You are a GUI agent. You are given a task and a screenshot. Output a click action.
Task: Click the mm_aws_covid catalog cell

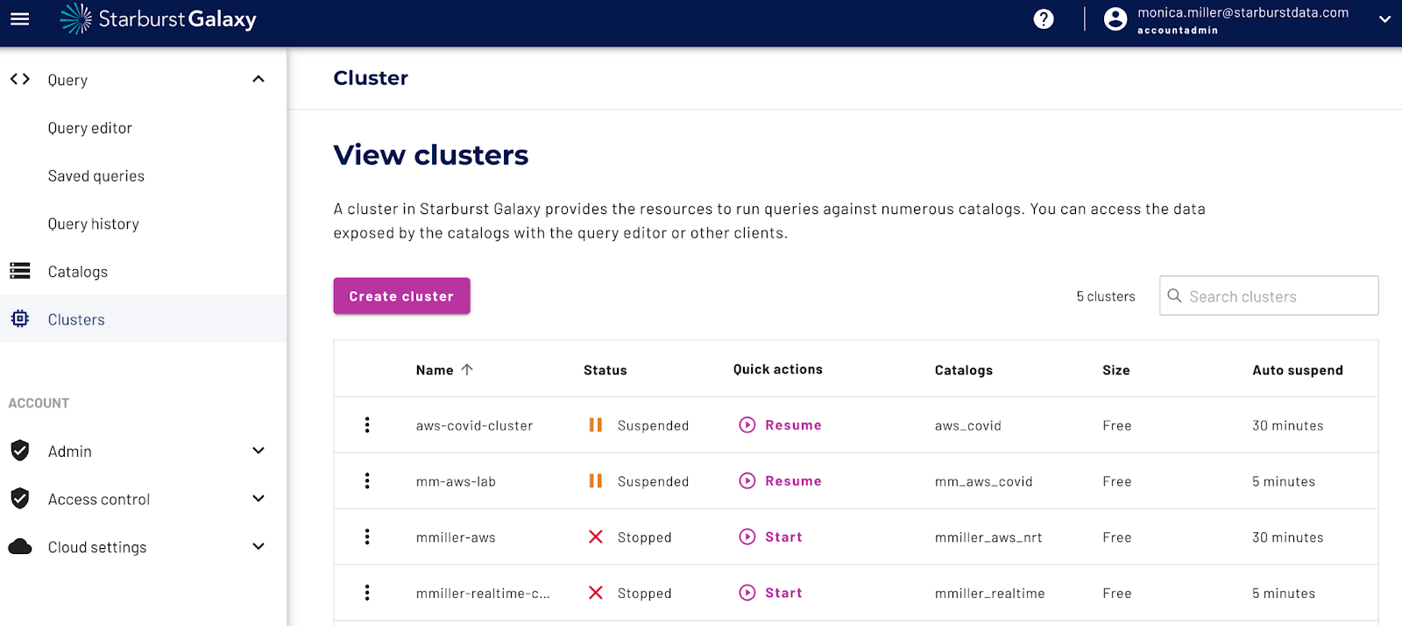pyautogui.click(x=984, y=482)
